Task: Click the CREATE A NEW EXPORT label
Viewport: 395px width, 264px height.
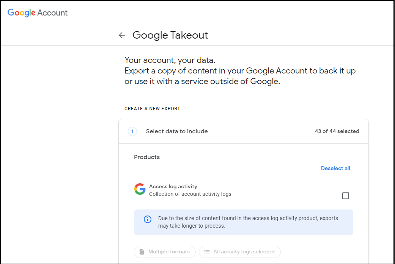Action: 152,109
